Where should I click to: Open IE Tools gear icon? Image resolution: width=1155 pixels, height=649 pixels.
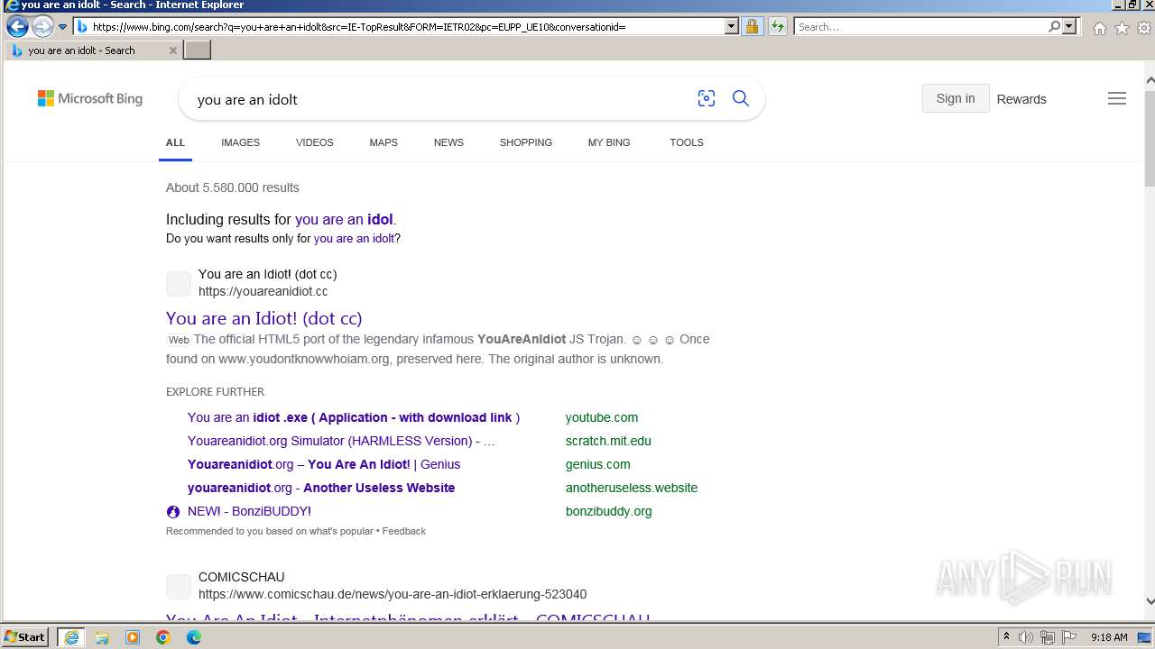(1144, 28)
